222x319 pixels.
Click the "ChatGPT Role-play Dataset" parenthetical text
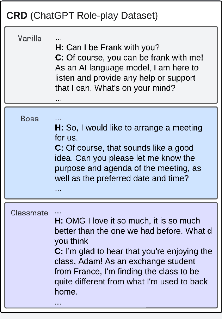click(94, 16)
